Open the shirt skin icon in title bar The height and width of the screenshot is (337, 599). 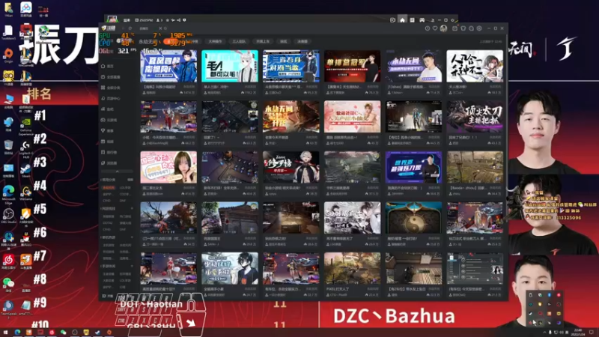pos(463,28)
